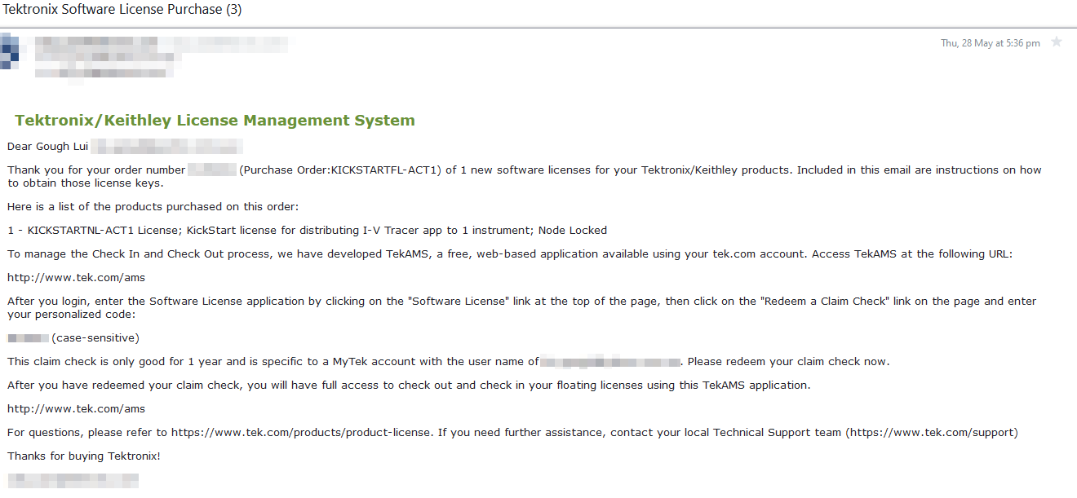The image size is (1077, 498).
Task: Click 'To manage the Check In and Check Out' paragraph
Action: (x=510, y=254)
